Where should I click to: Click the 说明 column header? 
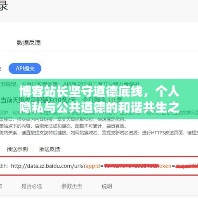click(x=107, y=186)
